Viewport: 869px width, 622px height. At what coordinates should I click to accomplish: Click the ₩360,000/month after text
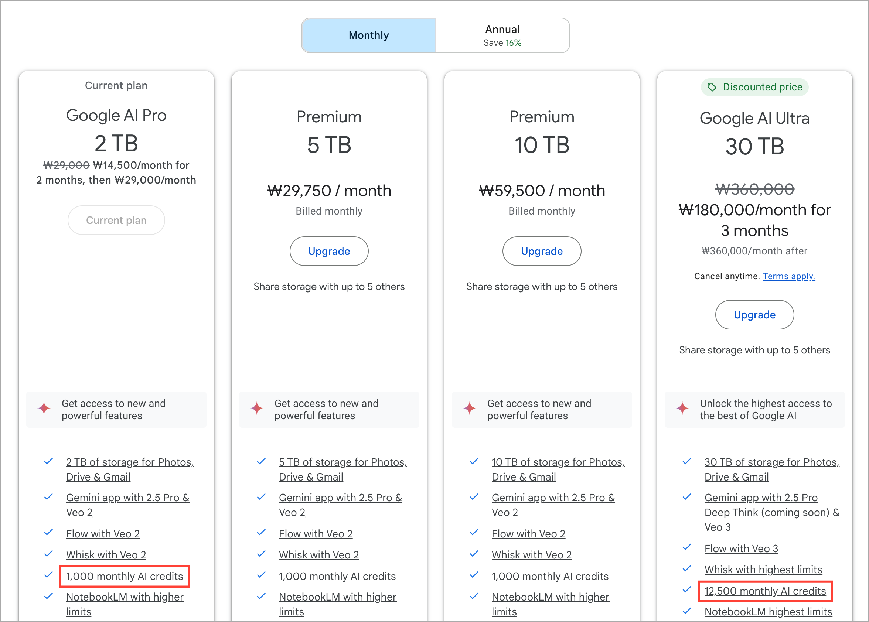tap(754, 251)
